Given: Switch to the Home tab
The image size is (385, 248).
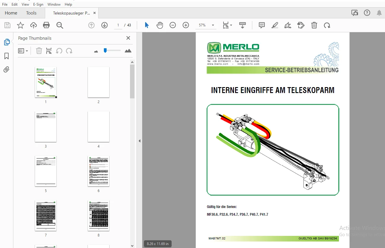Looking at the screenshot, I should tap(11, 13).
